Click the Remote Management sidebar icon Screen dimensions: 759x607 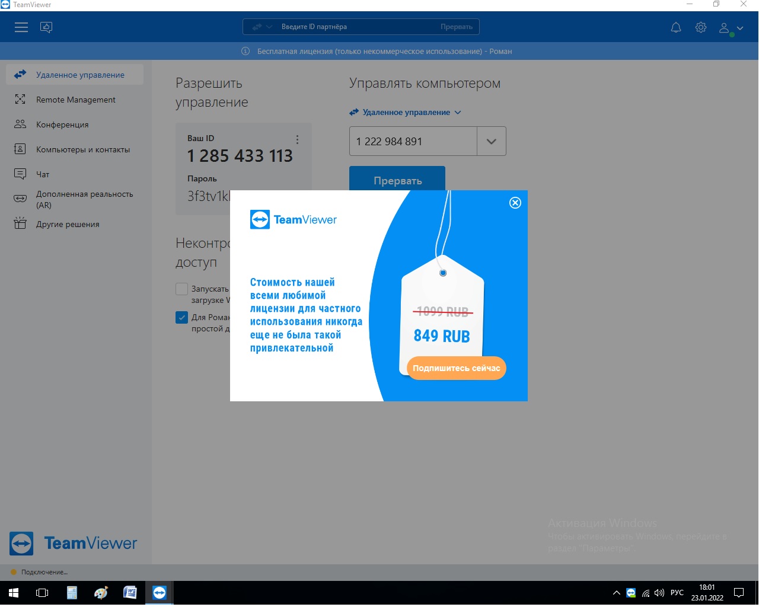coord(20,100)
